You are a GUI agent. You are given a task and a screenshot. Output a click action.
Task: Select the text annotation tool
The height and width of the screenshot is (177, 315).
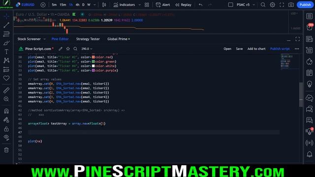tap(6, 52)
